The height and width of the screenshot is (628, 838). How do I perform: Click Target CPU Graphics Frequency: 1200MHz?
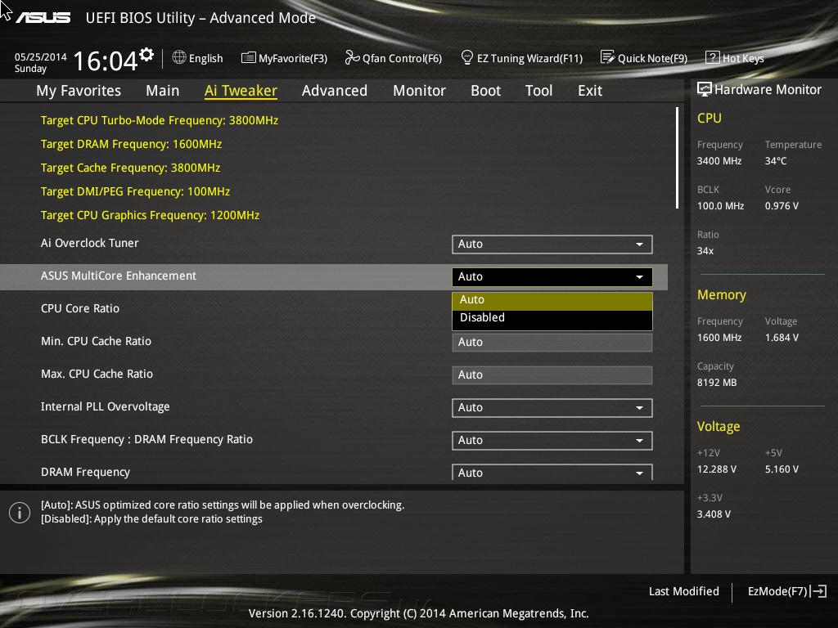click(x=151, y=215)
